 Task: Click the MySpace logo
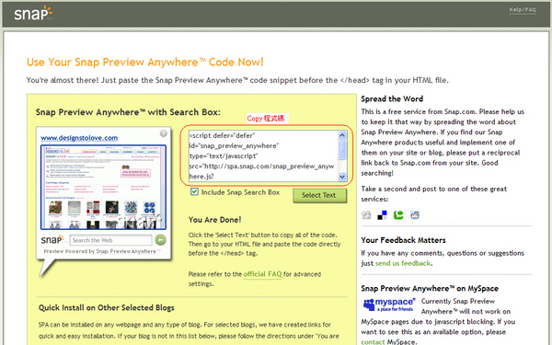(389, 305)
